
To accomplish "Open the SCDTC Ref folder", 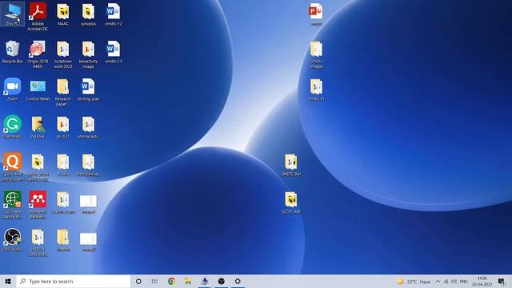I will [291, 202].
